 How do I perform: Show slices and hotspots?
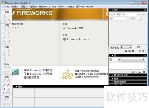(x=9, y=72)
